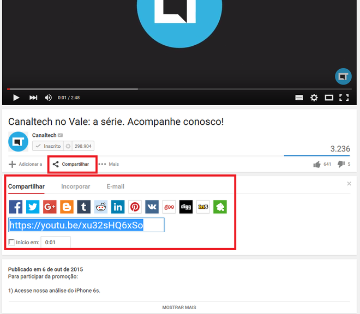Enter fullscreen mode

click(x=344, y=98)
